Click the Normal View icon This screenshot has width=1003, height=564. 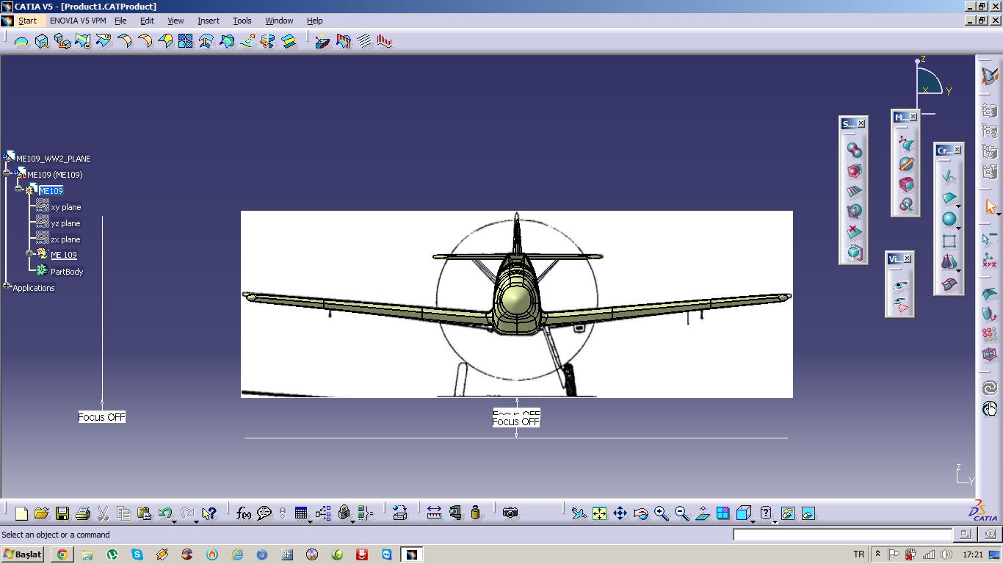[x=702, y=513]
